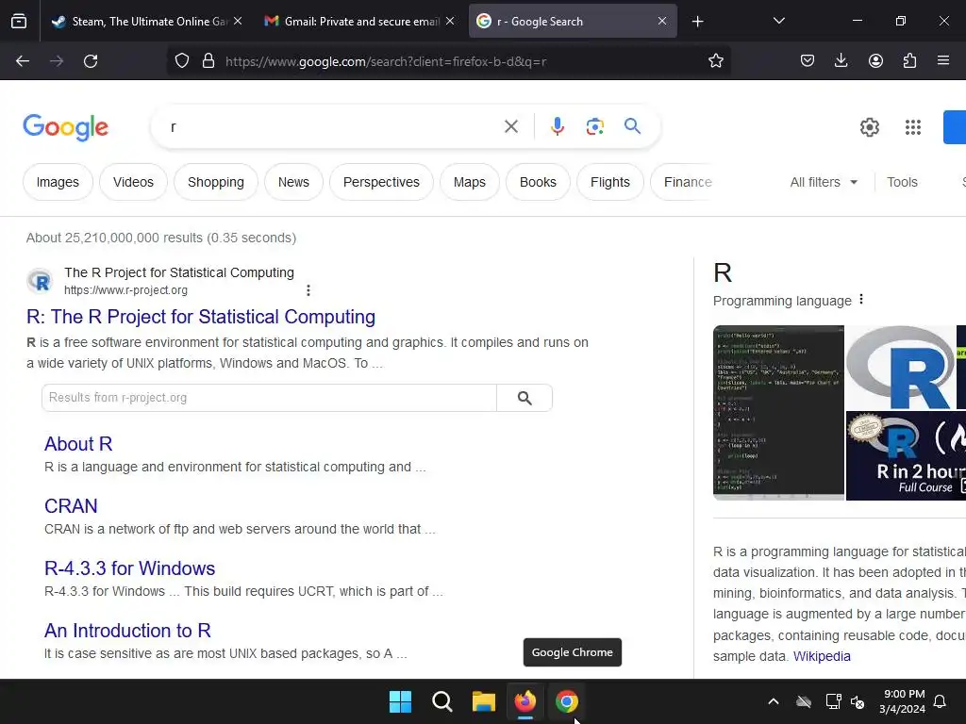Reload the current page
Image resolution: width=966 pixels, height=724 pixels.
pos(91,61)
